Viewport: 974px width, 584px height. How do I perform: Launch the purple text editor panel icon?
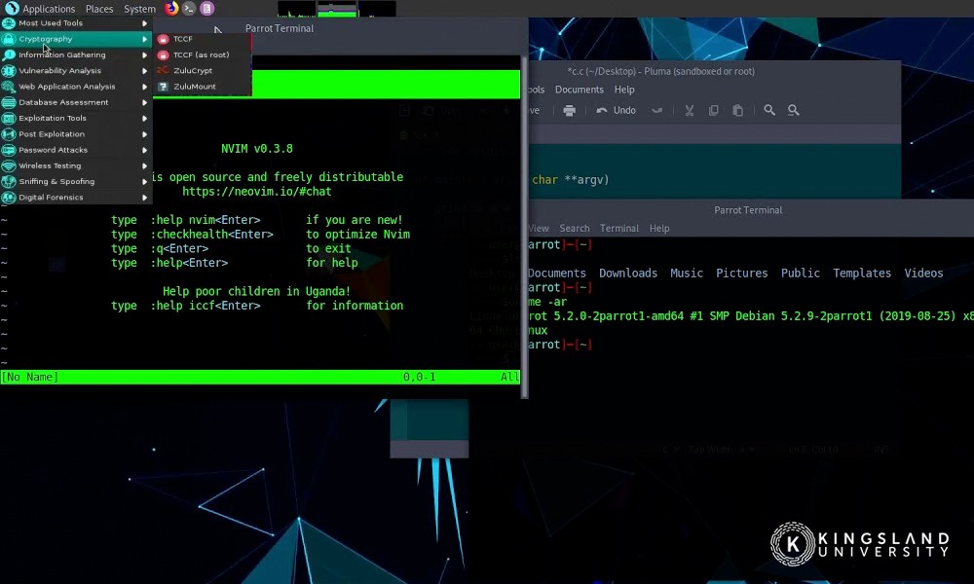point(206,8)
